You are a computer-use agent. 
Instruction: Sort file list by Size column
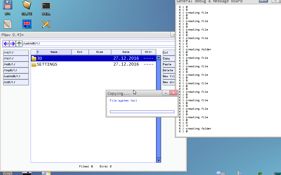point(100,52)
